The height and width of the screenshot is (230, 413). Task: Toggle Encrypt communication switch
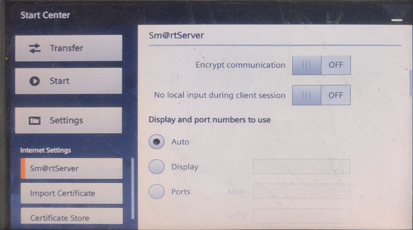coord(321,65)
